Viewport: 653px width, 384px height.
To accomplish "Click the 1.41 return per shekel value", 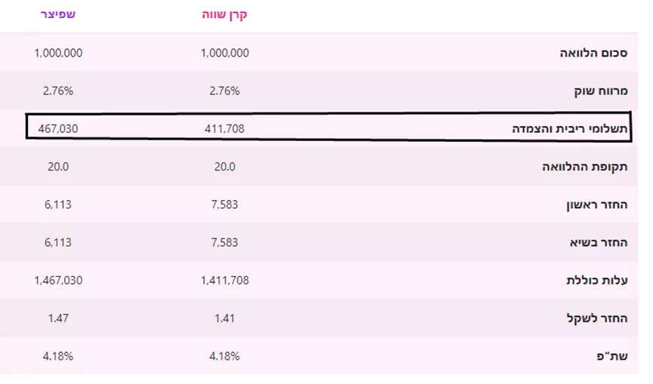I will [x=224, y=318].
